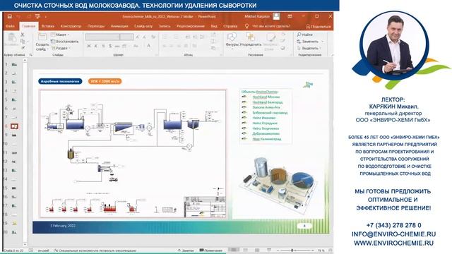Click the Поделиться share button
The width and height of the screenshot is (452, 254).
[319, 27]
